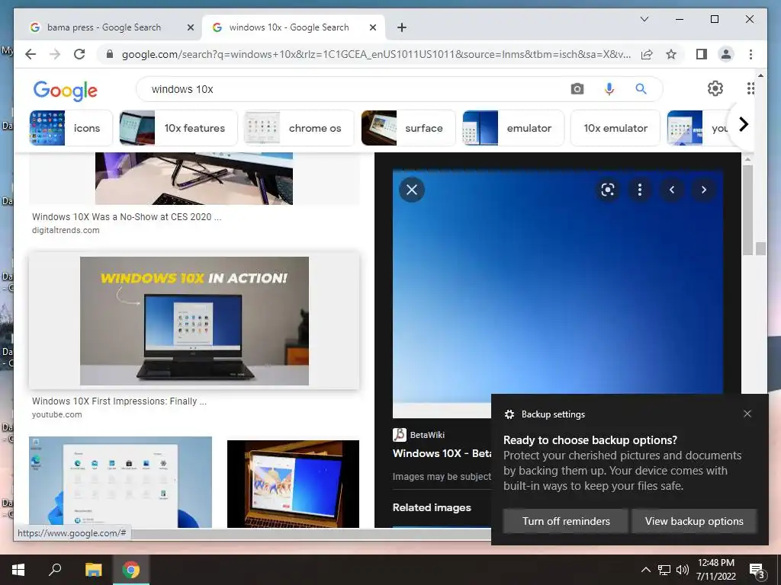Viewport: 781px width, 585px height.
Task: Open Google quick settings gear
Action: click(715, 88)
